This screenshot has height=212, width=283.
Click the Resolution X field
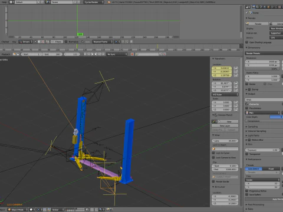[262, 61]
